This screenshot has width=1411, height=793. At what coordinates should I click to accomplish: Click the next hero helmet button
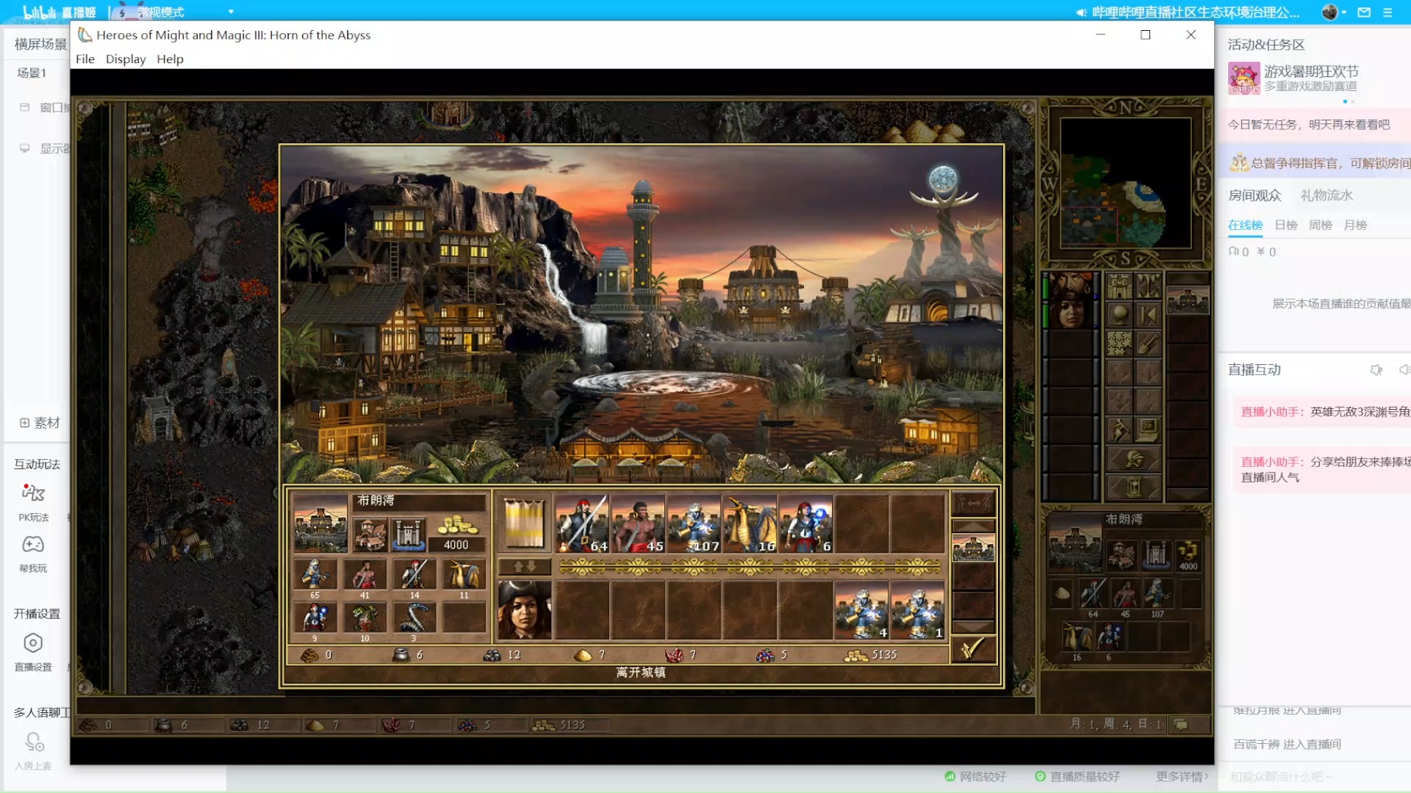coord(1134,459)
